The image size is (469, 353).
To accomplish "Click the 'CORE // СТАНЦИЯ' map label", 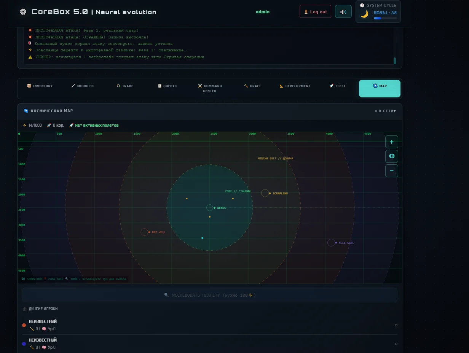I will 238,191.
